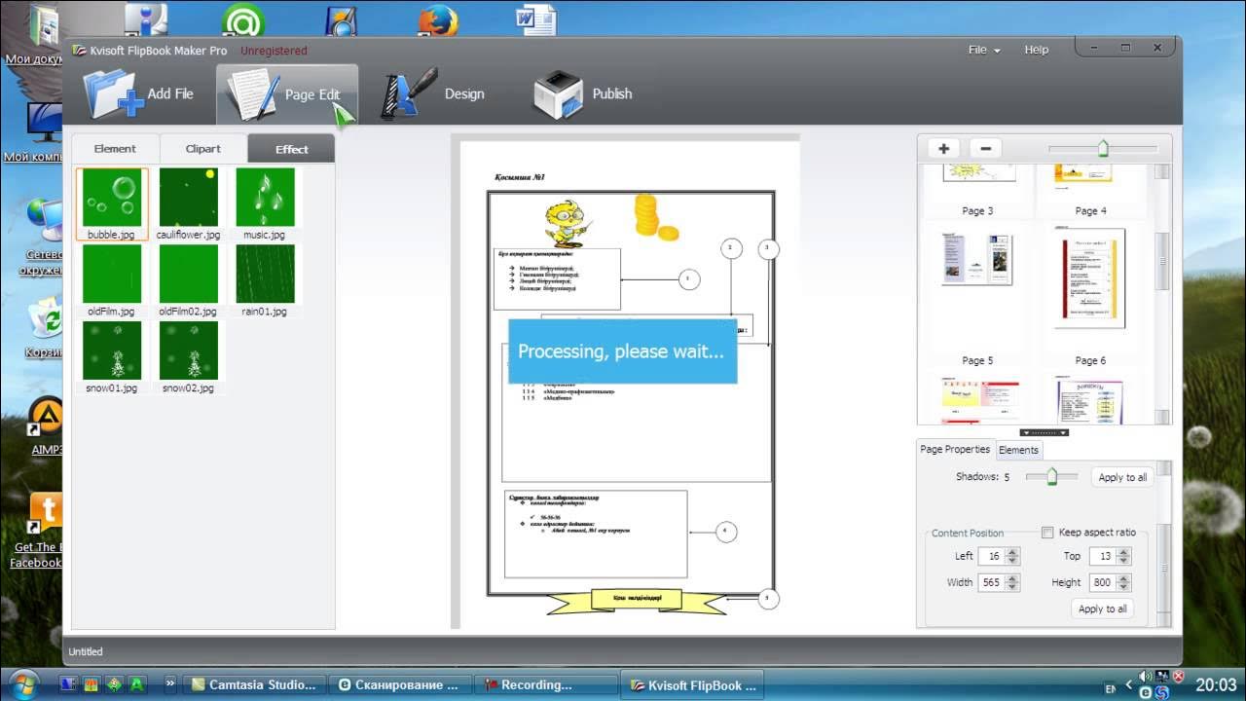
Task: Click the Height input field
Action: pyautogui.click(x=1103, y=582)
